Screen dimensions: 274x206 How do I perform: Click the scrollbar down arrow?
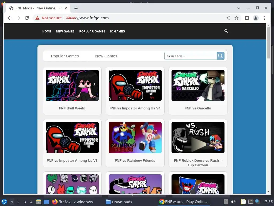[x=268, y=192]
